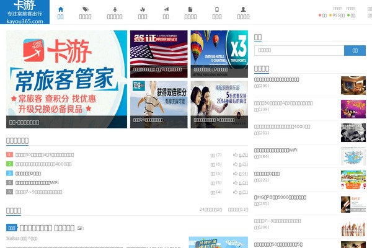Click comment count (7) in rank 1 row
This screenshot has width=372, height=248.
[x=216, y=155]
